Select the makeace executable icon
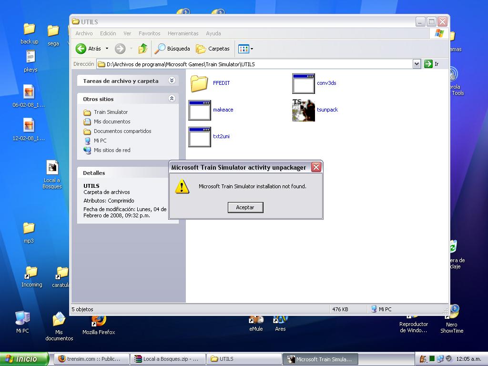 [199, 110]
